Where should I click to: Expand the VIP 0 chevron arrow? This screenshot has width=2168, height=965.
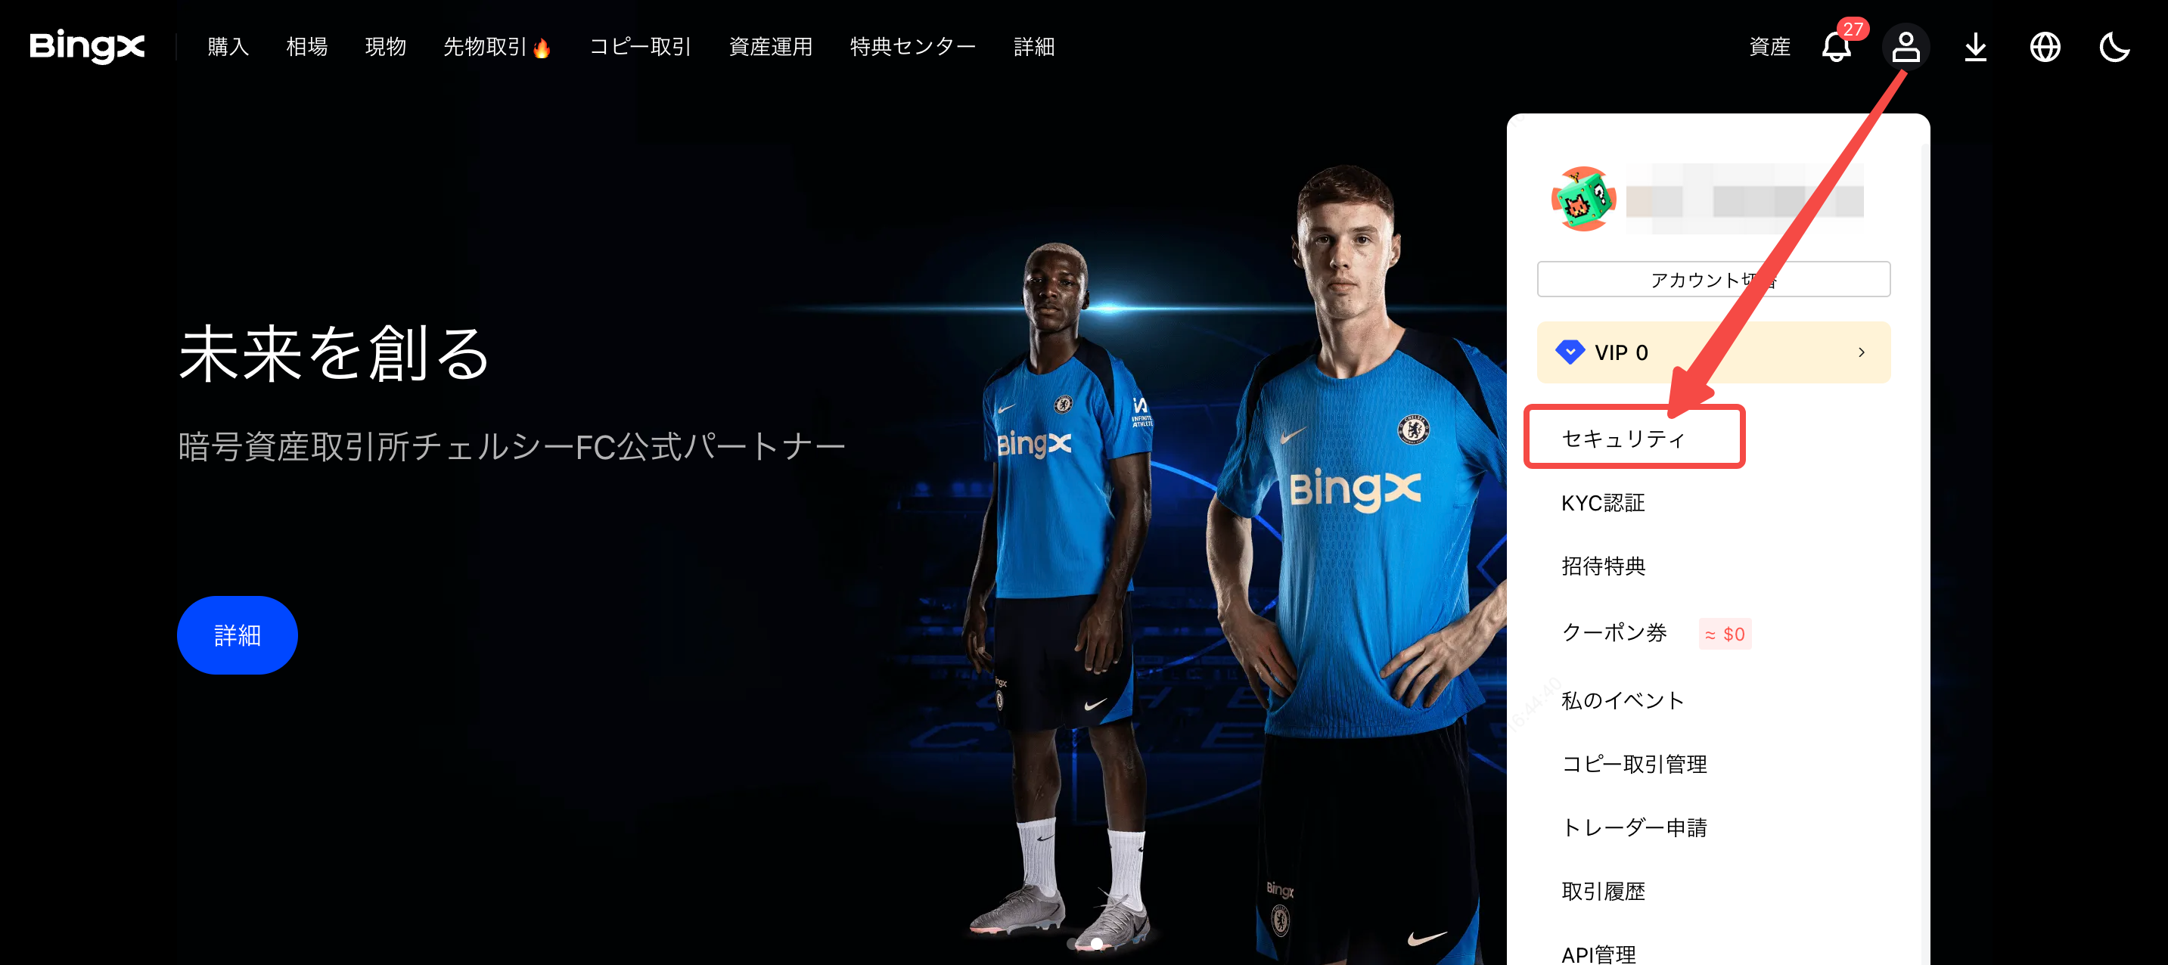point(1862,352)
